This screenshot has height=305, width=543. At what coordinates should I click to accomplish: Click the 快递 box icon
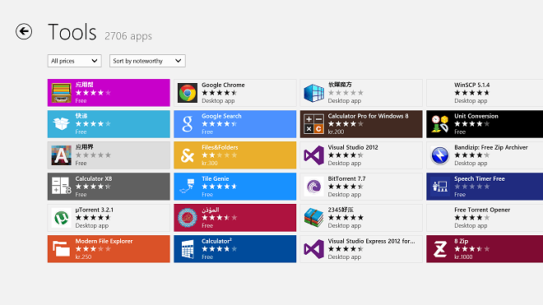coord(62,124)
